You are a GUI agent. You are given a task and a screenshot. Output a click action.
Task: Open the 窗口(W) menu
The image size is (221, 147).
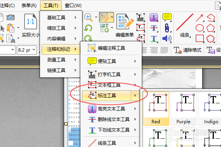[x=73, y=6]
